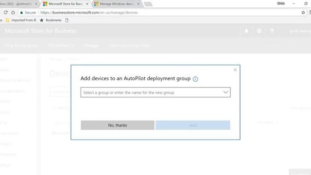The image size is (311, 175).
Task: Click the Microsoft Store for Business title
Action: (40, 31)
